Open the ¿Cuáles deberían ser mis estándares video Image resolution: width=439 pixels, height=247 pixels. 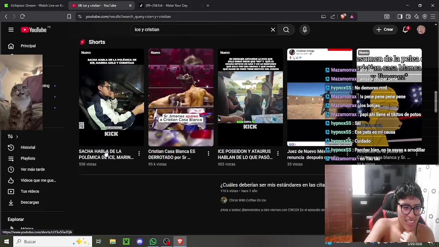point(272,185)
